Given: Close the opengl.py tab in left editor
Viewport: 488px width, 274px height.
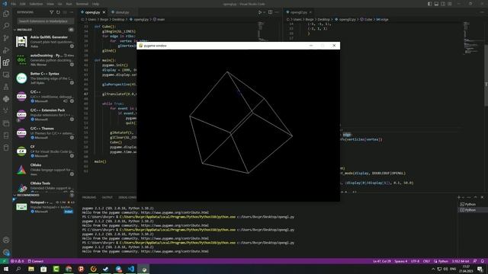Looking at the screenshot, I should [104, 12].
